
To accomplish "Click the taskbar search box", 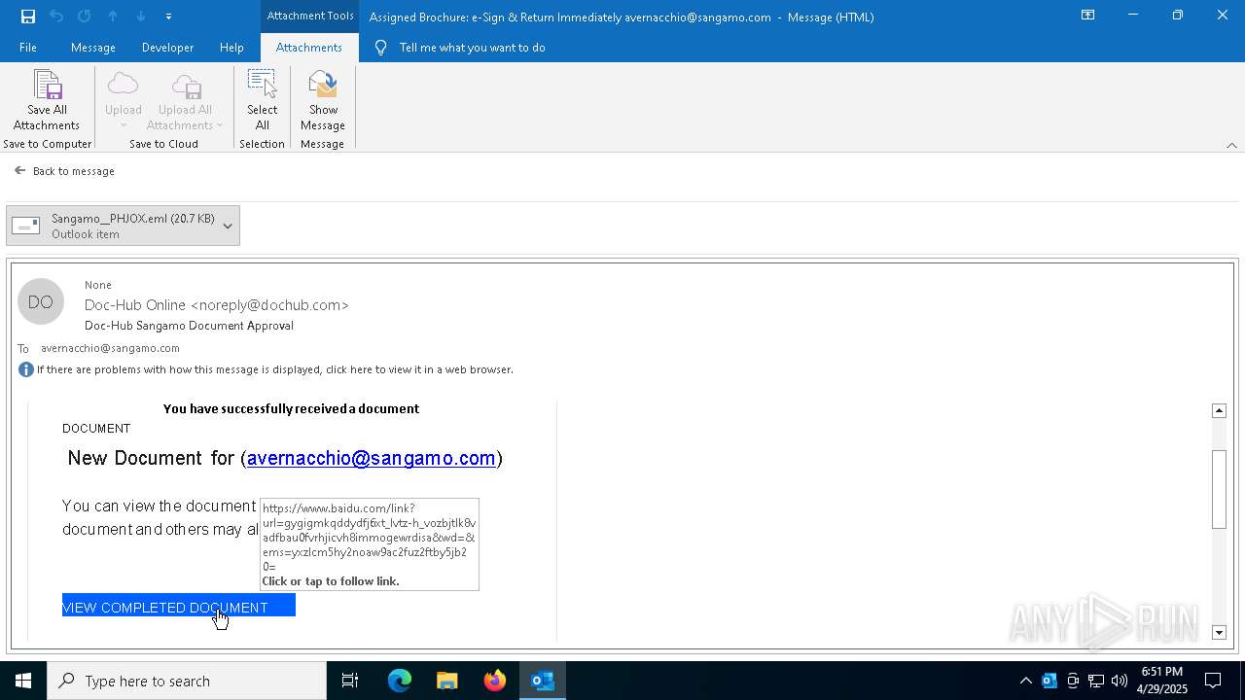I will coord(187,681).
